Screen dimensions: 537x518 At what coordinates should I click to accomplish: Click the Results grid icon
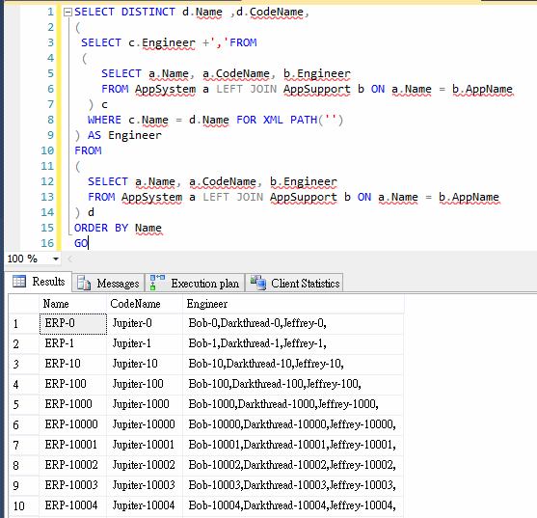(x=19, y=282)
